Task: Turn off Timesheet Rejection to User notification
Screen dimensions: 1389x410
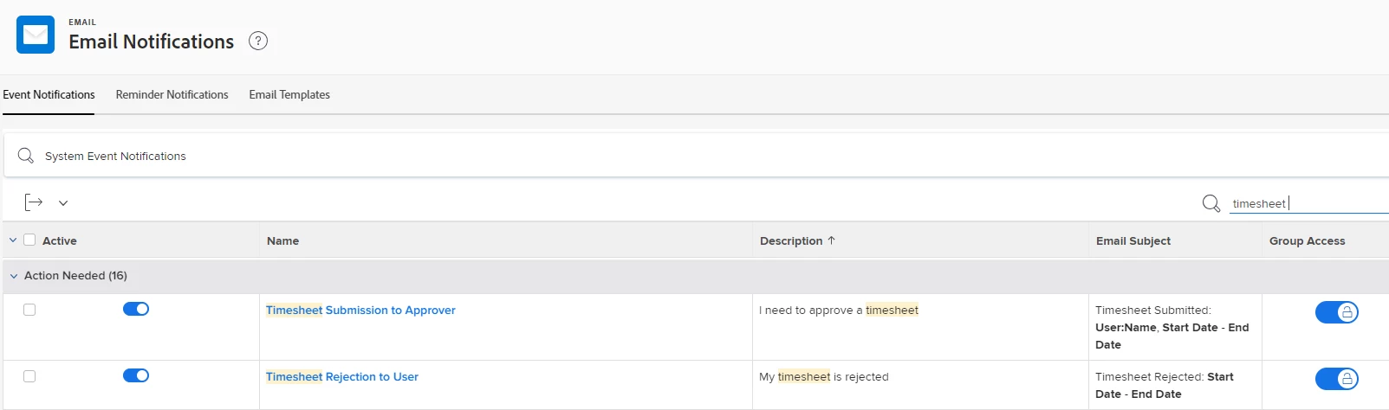Action: [x=136, y=375]
